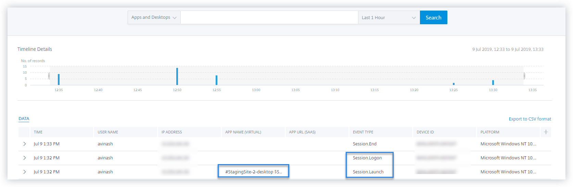
Task: Open the Last 1 Hour time range dropdown
Action: coord(389,17)
